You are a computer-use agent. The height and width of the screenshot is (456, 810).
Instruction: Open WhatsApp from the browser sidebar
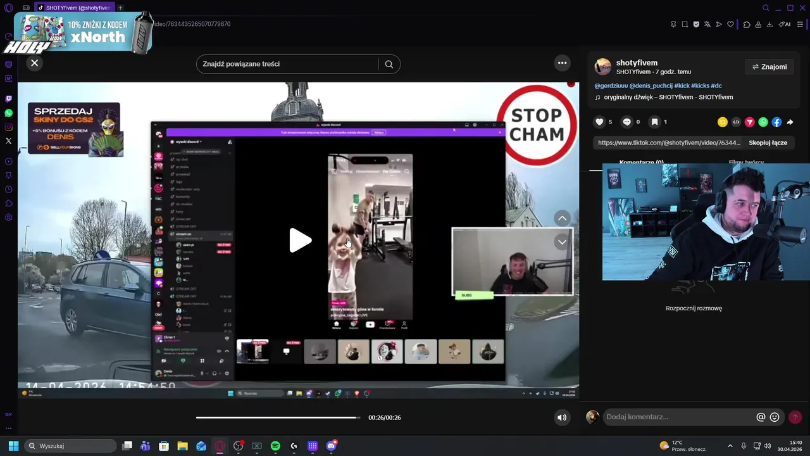(8, 113)
